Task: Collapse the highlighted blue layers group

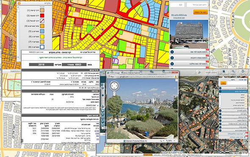Action: [x=220, y=92]
